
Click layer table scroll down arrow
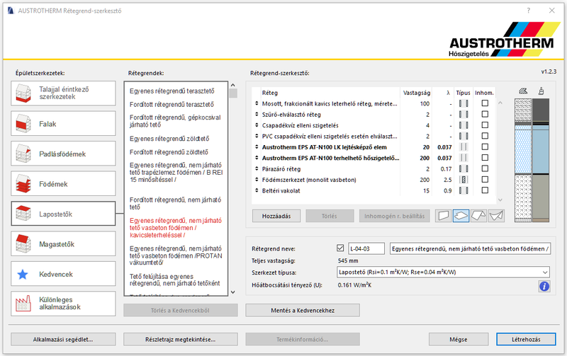click(x=500, y=200)
